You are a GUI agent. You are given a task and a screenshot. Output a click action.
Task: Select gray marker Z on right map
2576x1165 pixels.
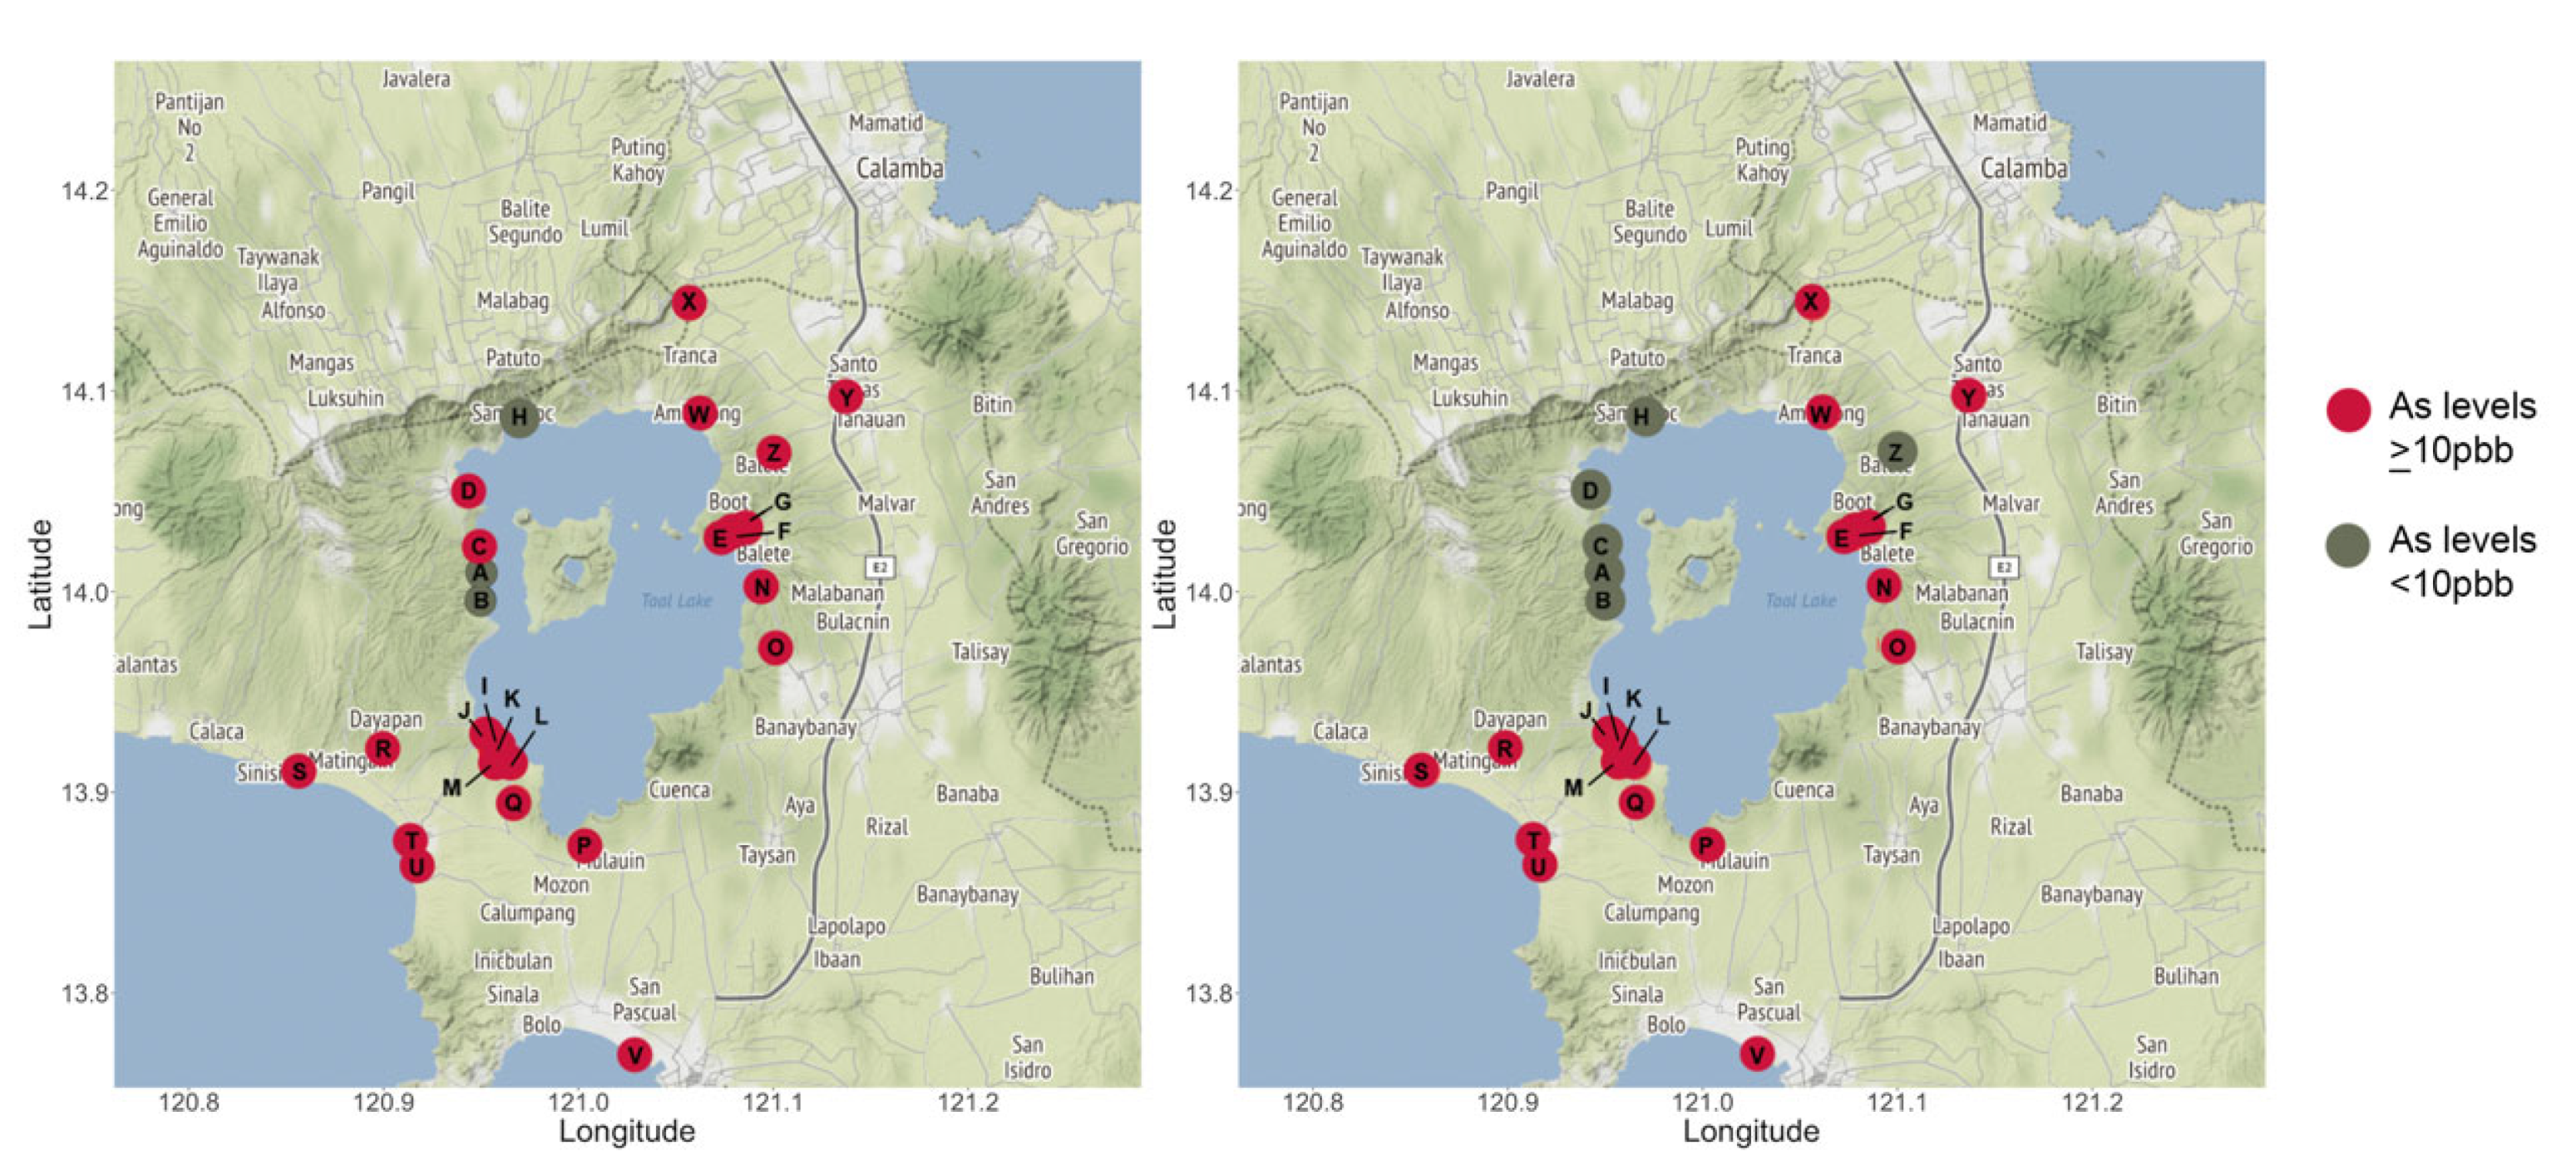[1896, 451]
